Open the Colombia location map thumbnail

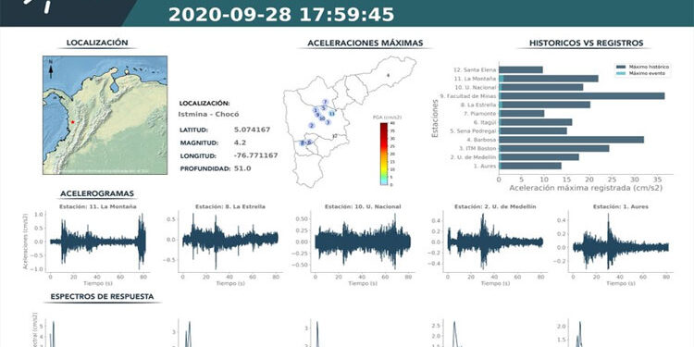pyautogui.click(x=105, y=115)
